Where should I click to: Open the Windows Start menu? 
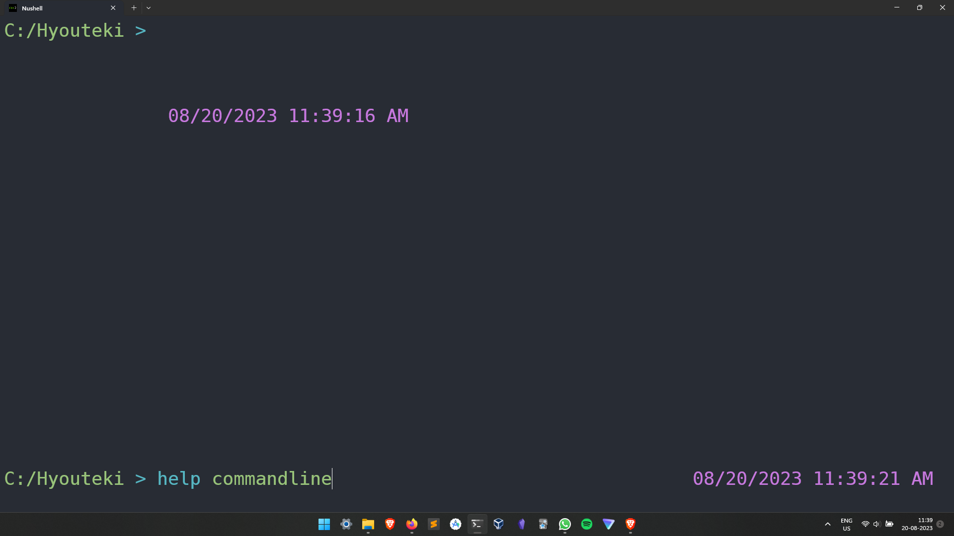[x=324, y=524]
